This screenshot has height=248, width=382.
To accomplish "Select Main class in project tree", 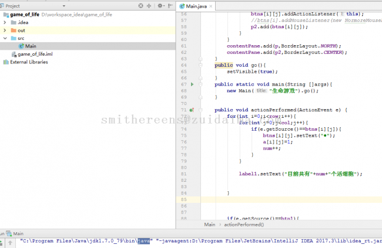I will pyautogui.click(x=31, y=46).
